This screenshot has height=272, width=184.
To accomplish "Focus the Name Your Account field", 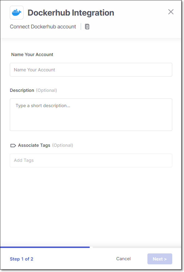I will pyautogui.click(x=91, y=70).
